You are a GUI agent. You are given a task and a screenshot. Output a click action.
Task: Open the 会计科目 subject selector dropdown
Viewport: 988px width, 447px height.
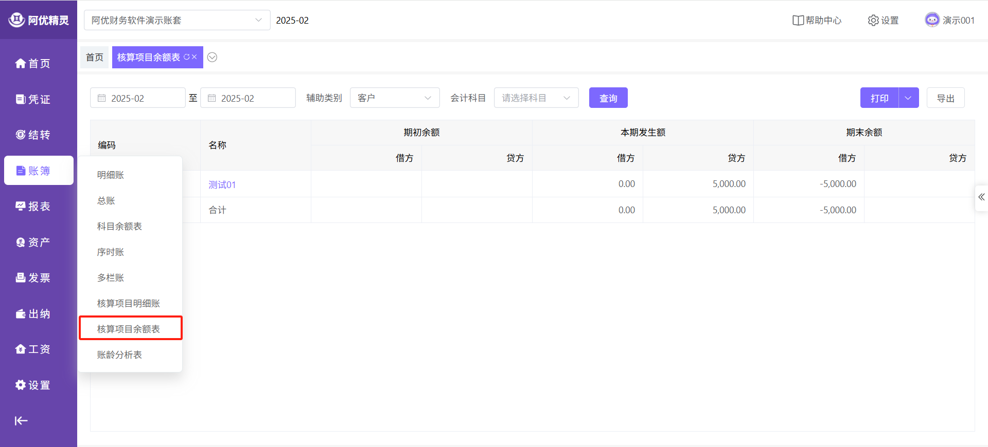pos(536,98)
